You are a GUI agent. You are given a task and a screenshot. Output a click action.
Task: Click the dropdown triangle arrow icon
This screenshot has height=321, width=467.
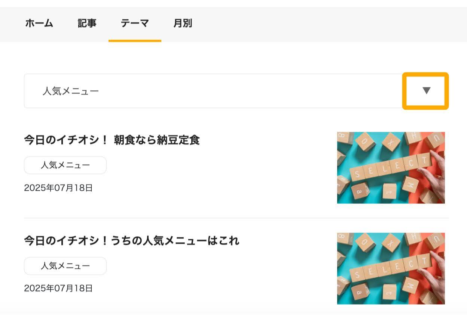click(x=426, y=91)
